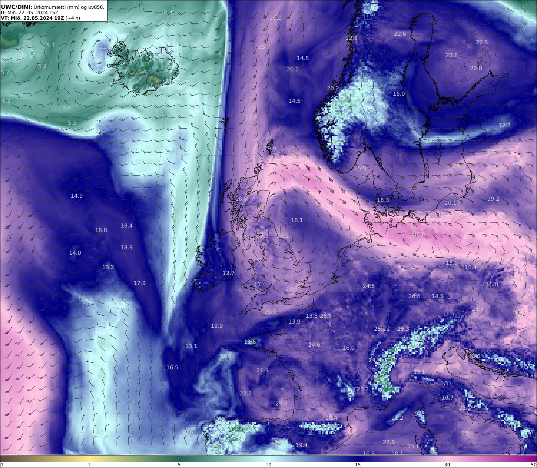Click the map value 22.2
Screen dimensions: 537x468
246,393
